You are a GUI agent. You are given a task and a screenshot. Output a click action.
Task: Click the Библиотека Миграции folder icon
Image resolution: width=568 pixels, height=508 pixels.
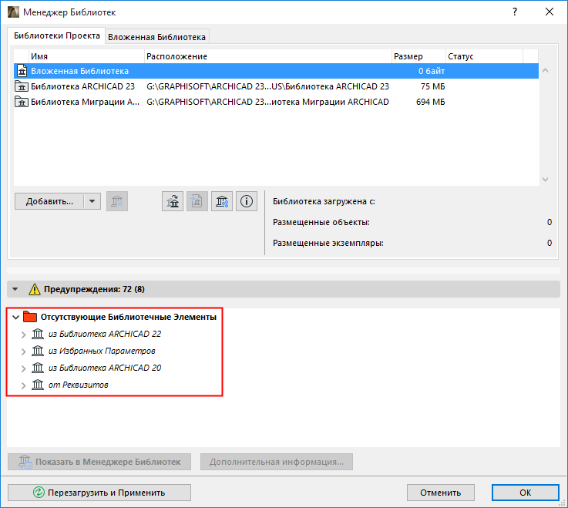point(22,103)
